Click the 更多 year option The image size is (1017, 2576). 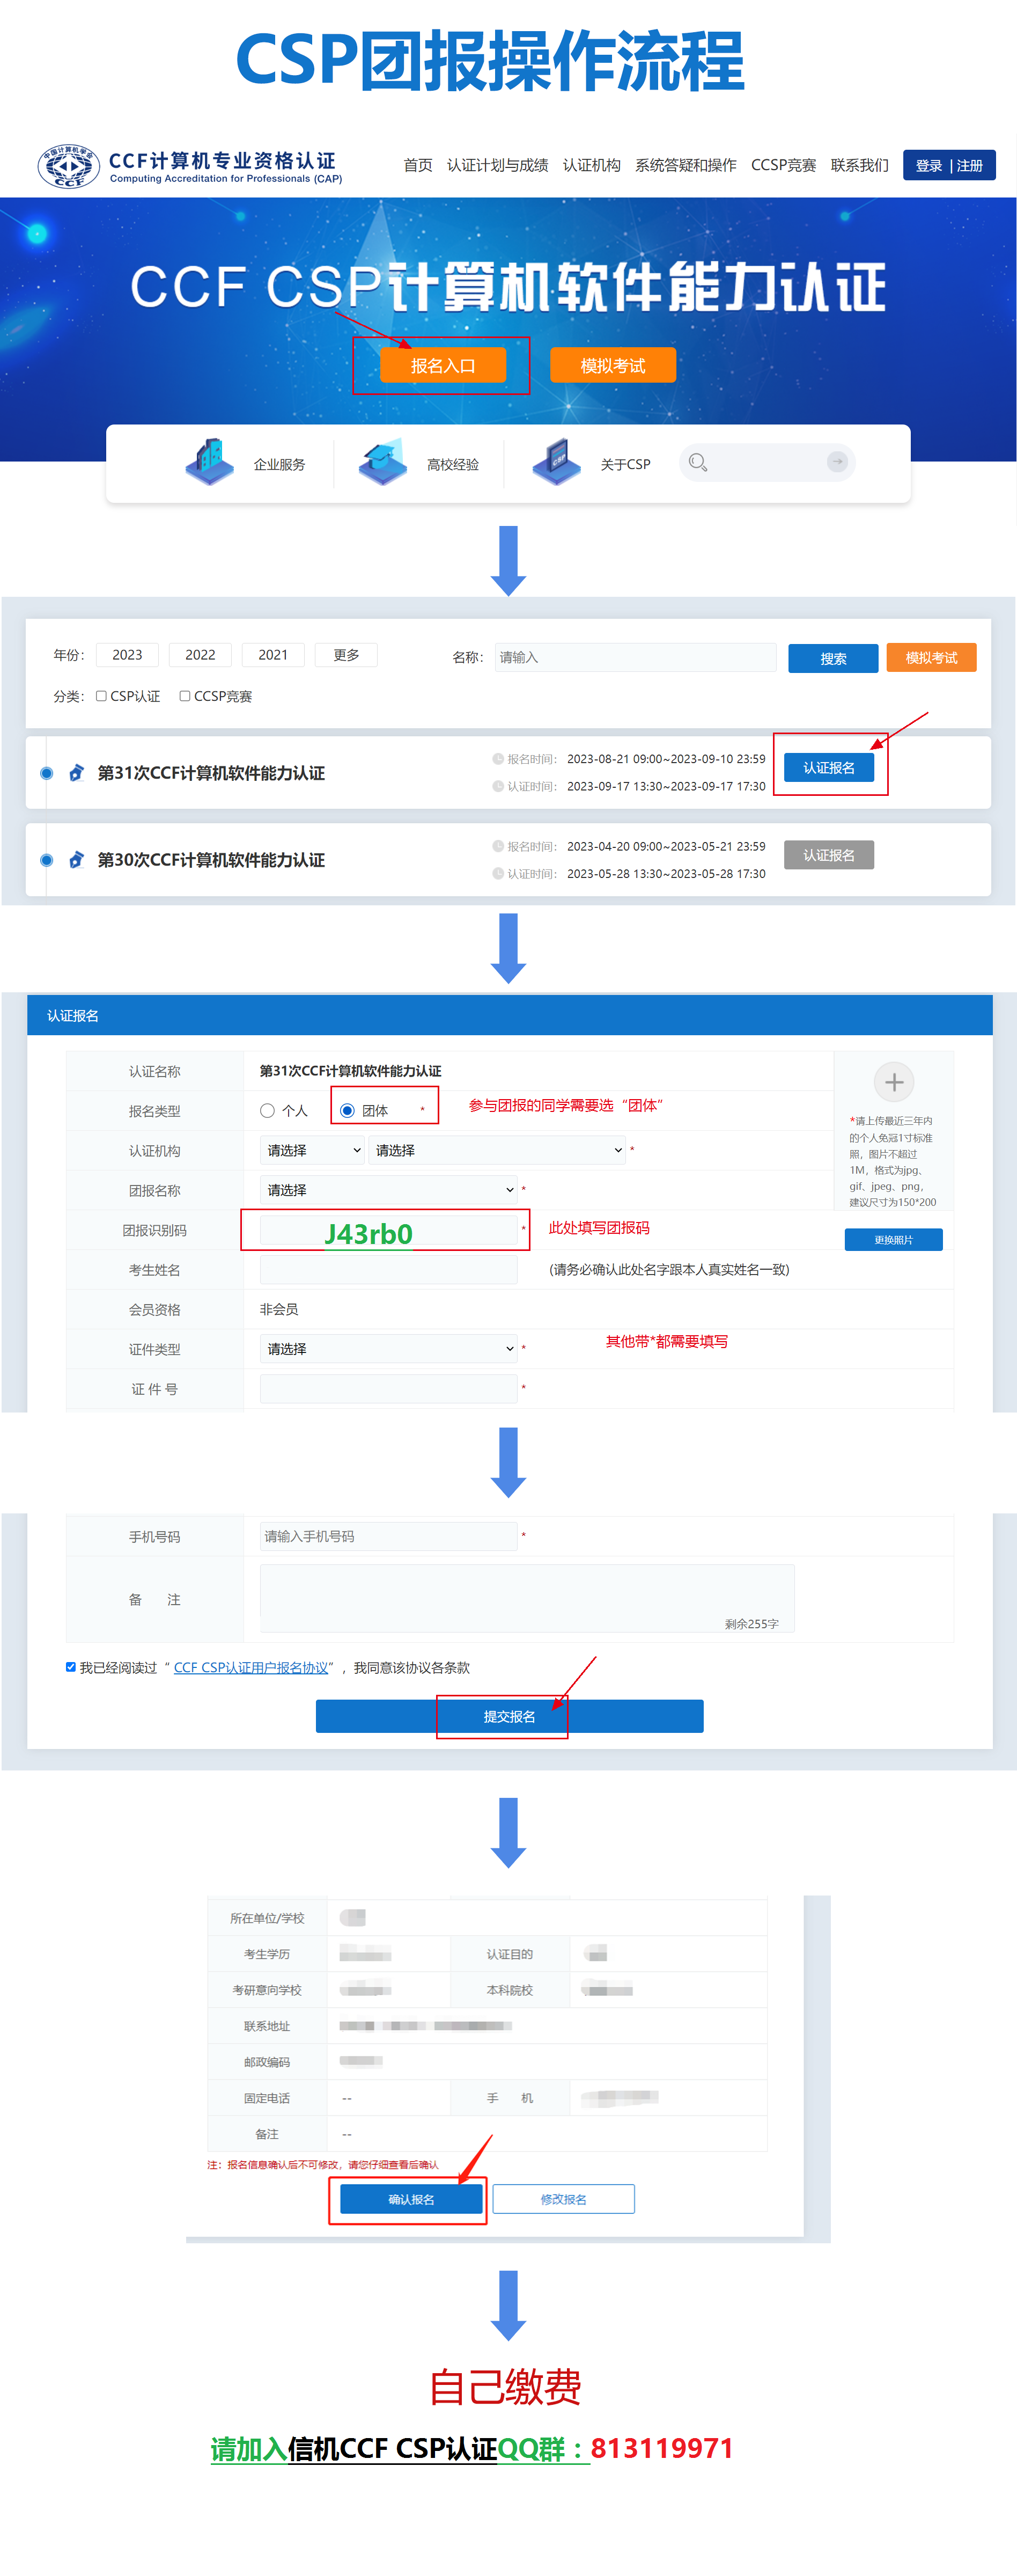tap(347, 655)
